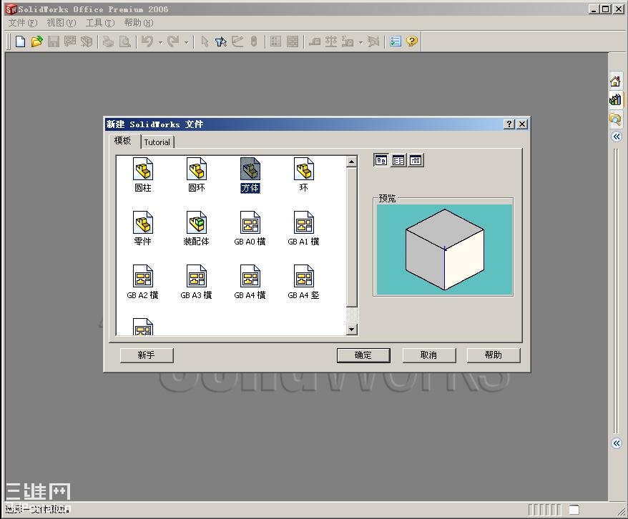The height and width of the screenshot is (519, 628).
Task: Click the Select cursor tool icon
Action: 205,41
